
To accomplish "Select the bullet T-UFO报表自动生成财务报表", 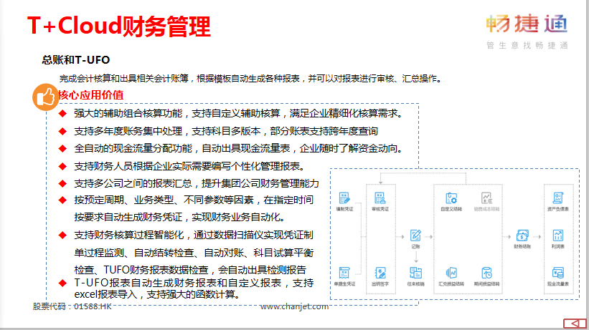I will [x=194, y=283].
